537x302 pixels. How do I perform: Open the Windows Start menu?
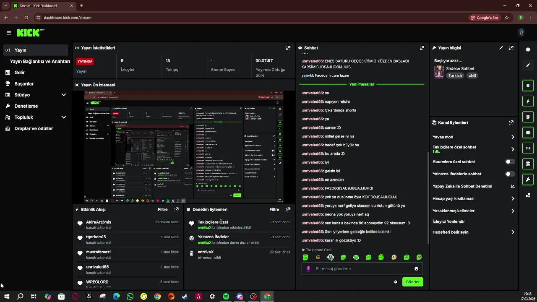pos(7,297)
